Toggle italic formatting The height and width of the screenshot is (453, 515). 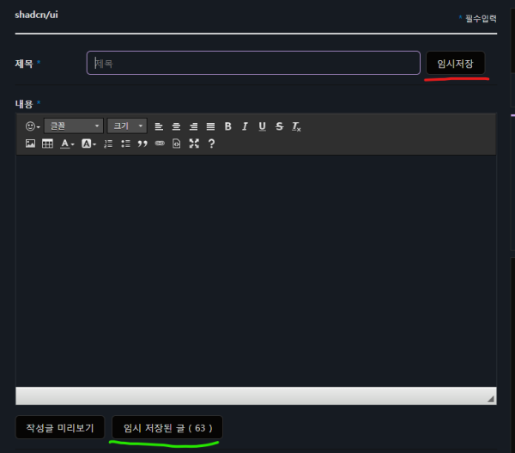pyautogui.click(x=245, y=126)
